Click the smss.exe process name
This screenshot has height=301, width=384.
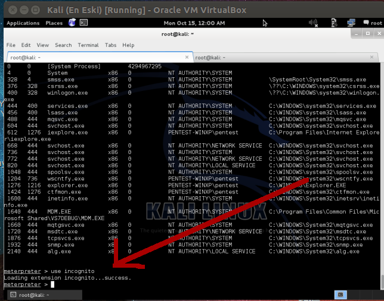[61, 80]
